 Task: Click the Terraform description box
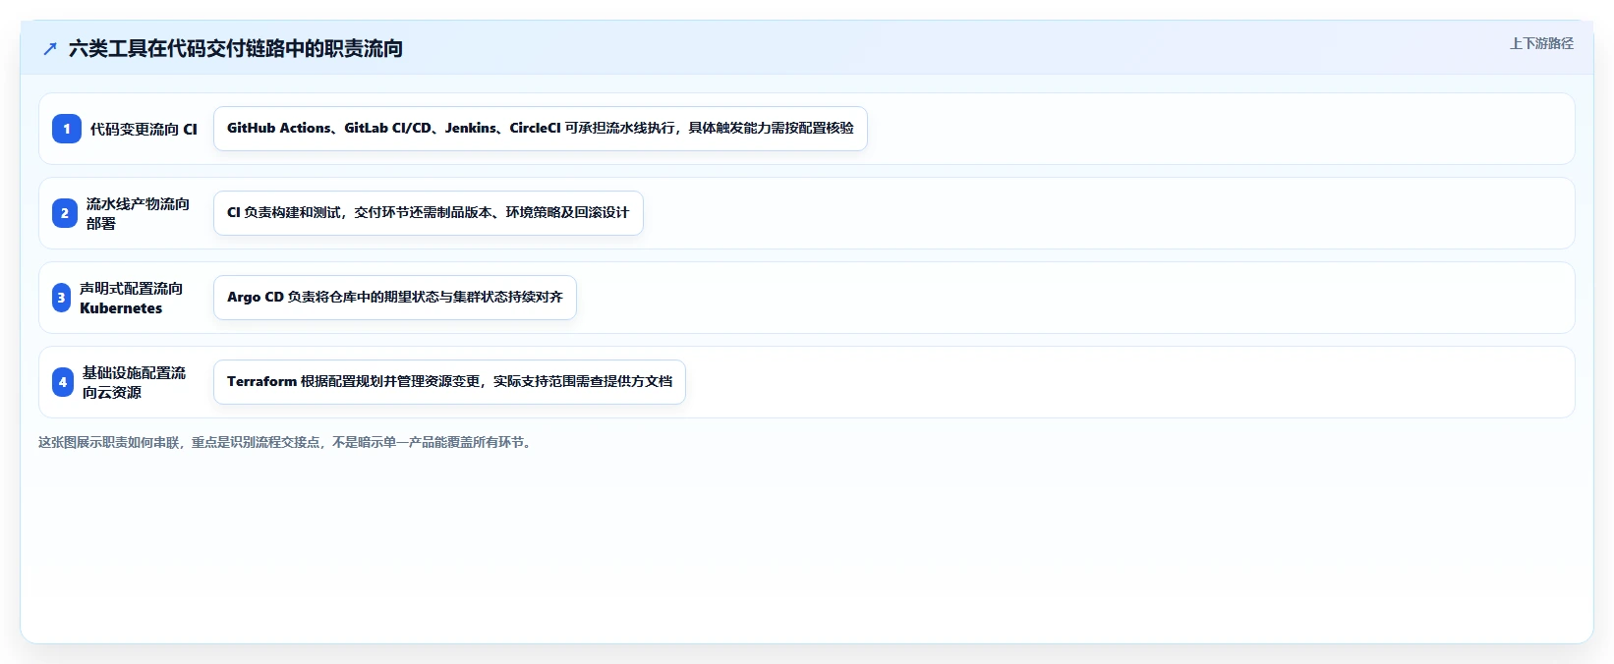pyautogui.click(x=449, y=382)
